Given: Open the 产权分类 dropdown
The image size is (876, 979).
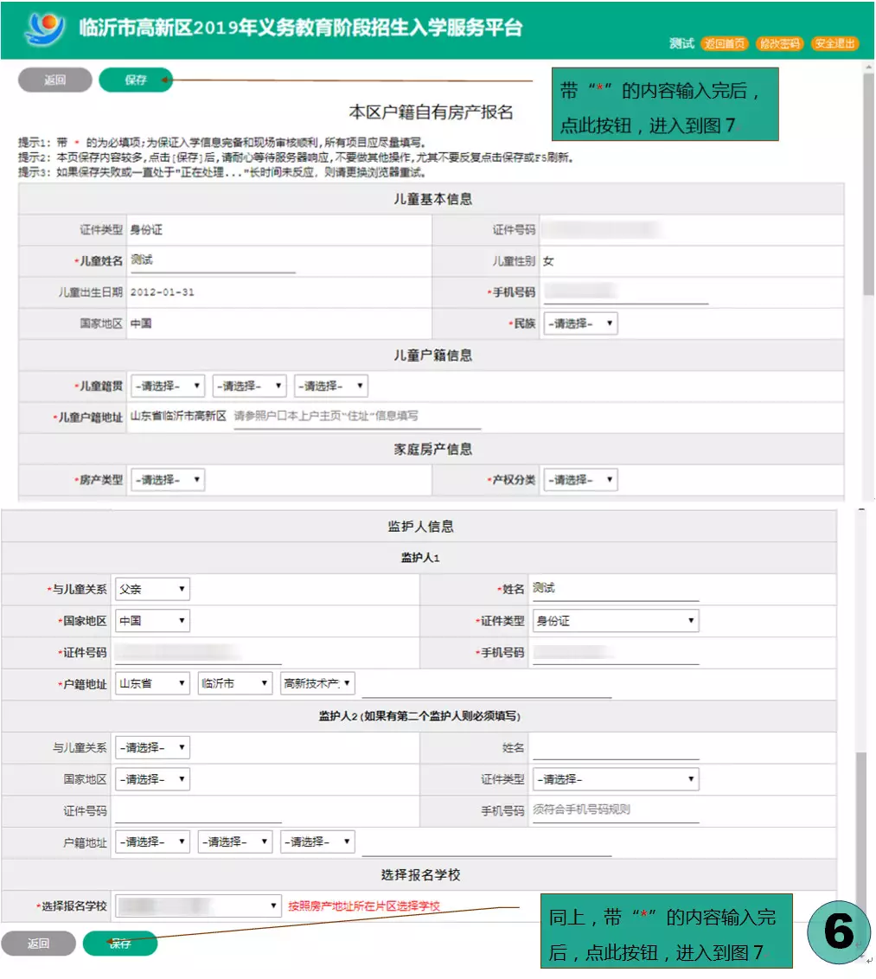Looking at the screenshot, I should (580, 479).
